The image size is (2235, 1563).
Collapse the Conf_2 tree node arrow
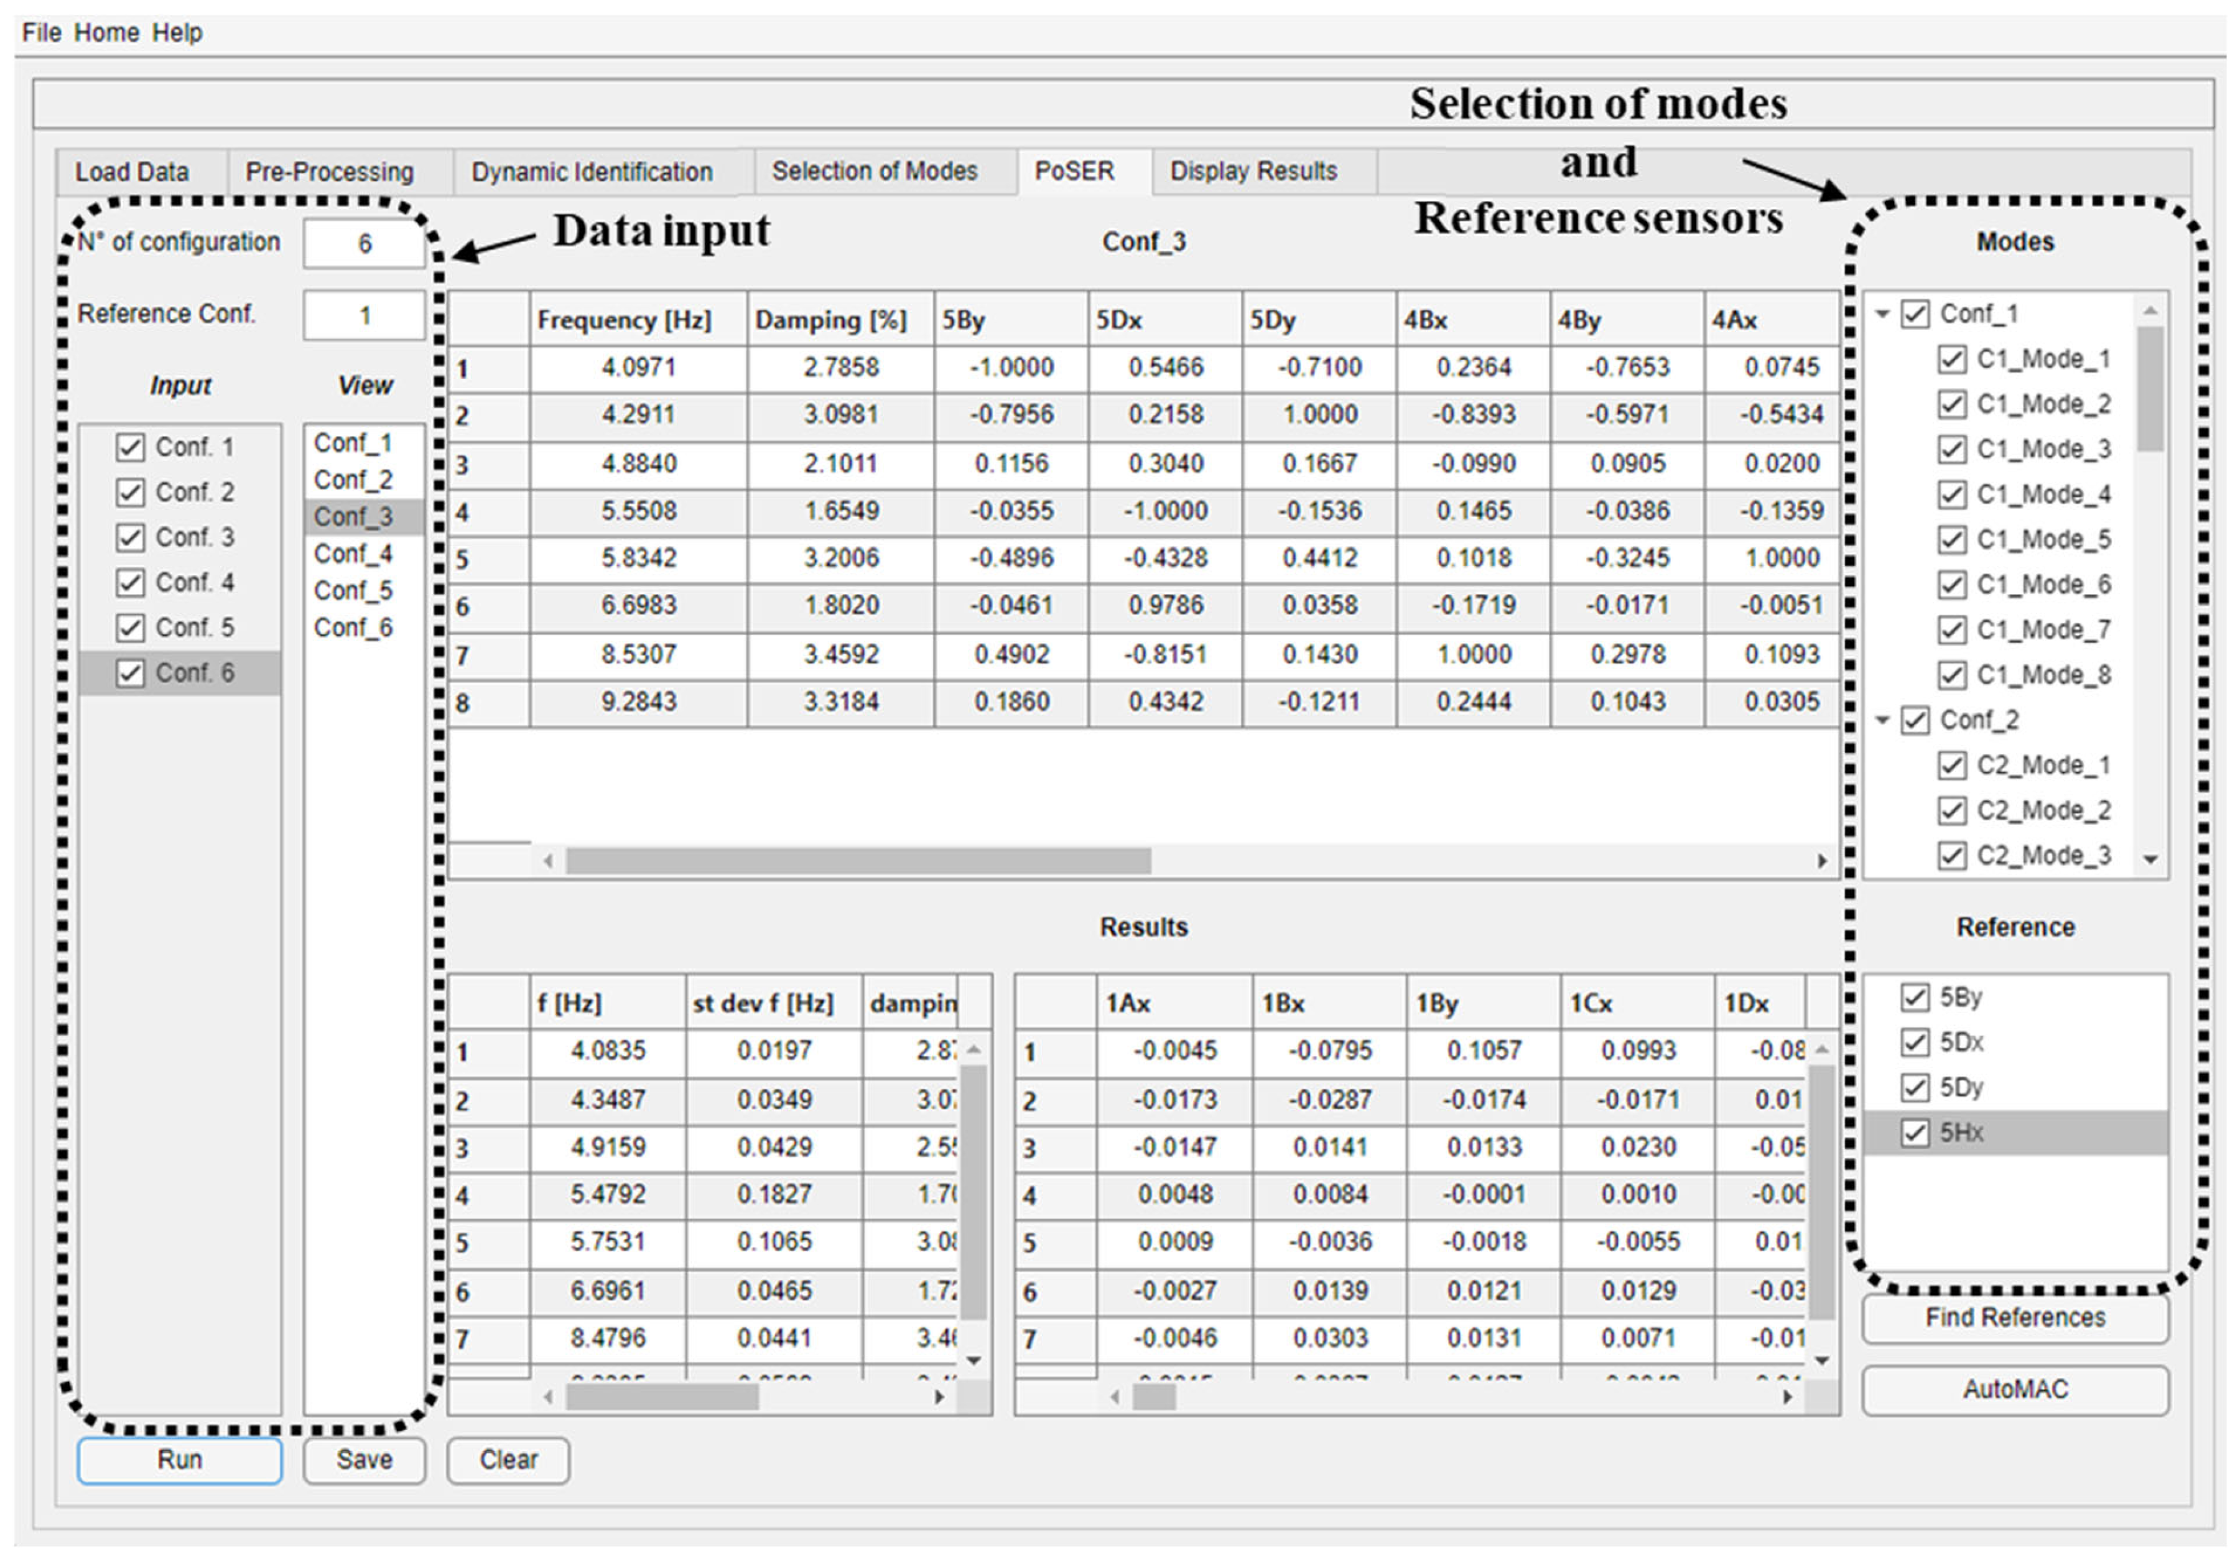(x=1883, y=720)
